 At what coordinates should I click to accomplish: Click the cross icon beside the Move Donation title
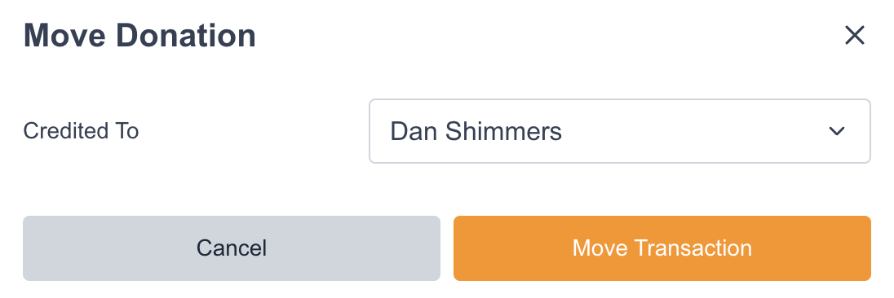pyautogui.click(x=855, y=35)
